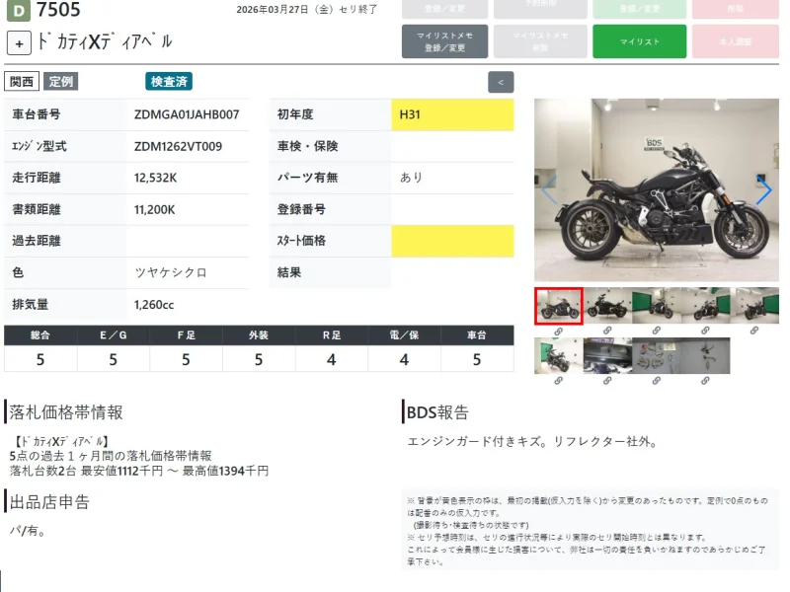Click the model name ドカティXディアベル title
Screen dimensions: 790x592
tap(105, 42)
